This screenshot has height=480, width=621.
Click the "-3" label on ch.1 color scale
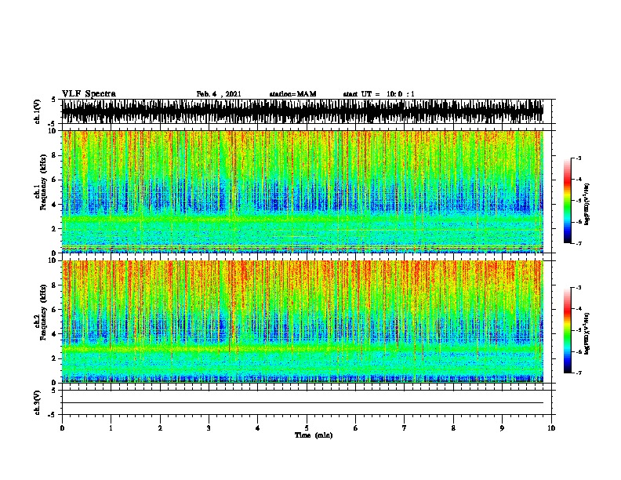(578, 158)
